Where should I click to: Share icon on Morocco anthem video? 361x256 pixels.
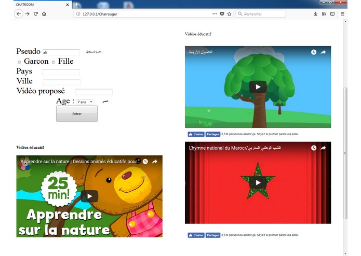click(x=323, y=148)
